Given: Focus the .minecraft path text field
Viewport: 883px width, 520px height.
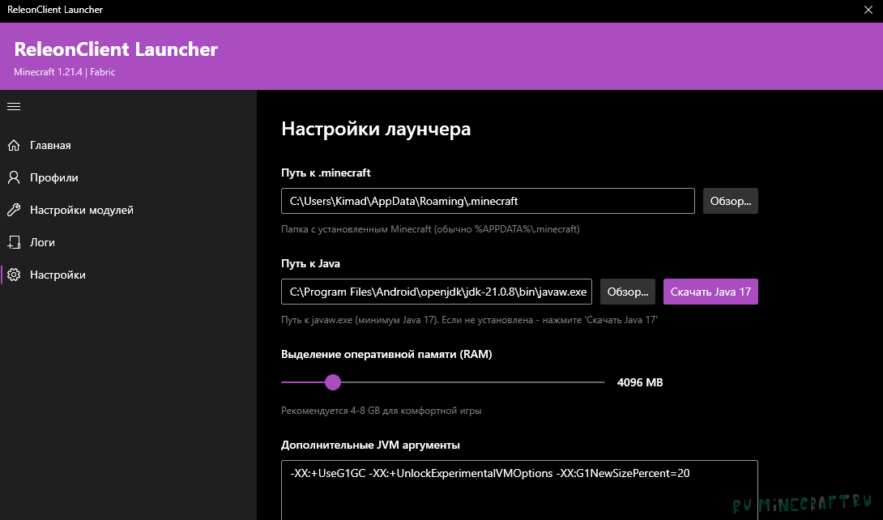Looking at the screenshot, I should tap(488, 201).
